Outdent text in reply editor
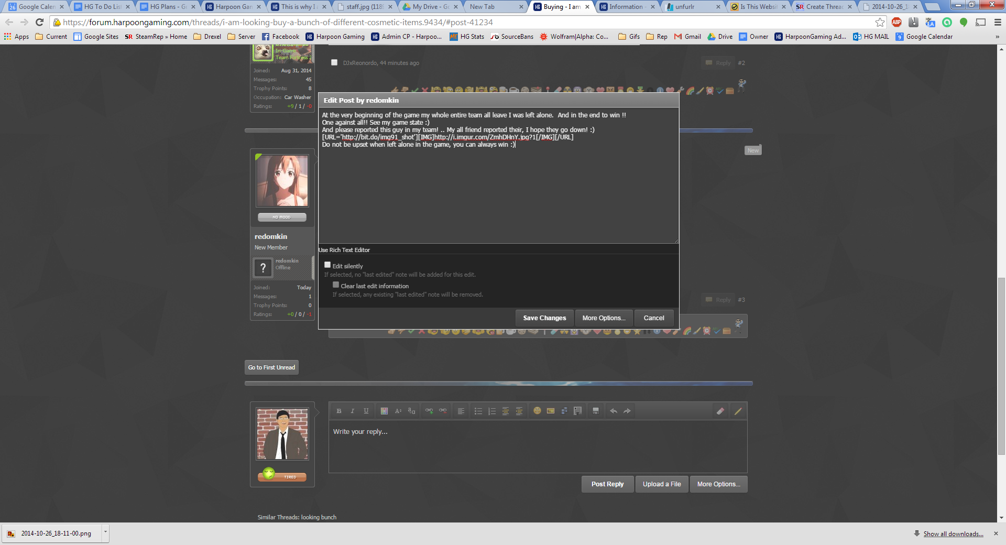 [x=506, y=411]
